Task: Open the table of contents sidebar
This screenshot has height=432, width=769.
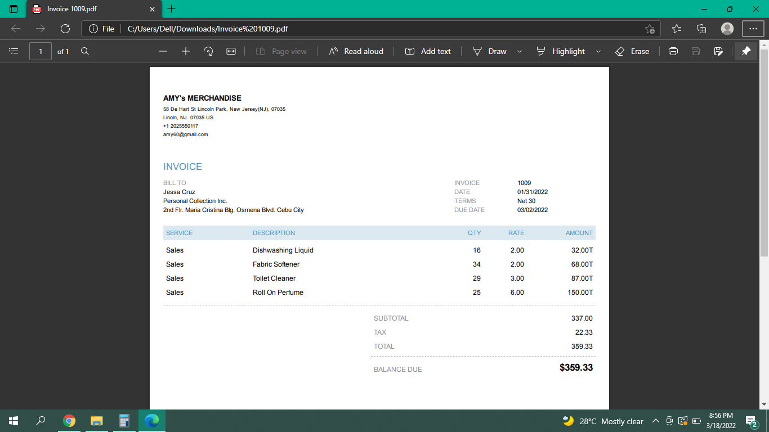Action: [x=14, y=51]
